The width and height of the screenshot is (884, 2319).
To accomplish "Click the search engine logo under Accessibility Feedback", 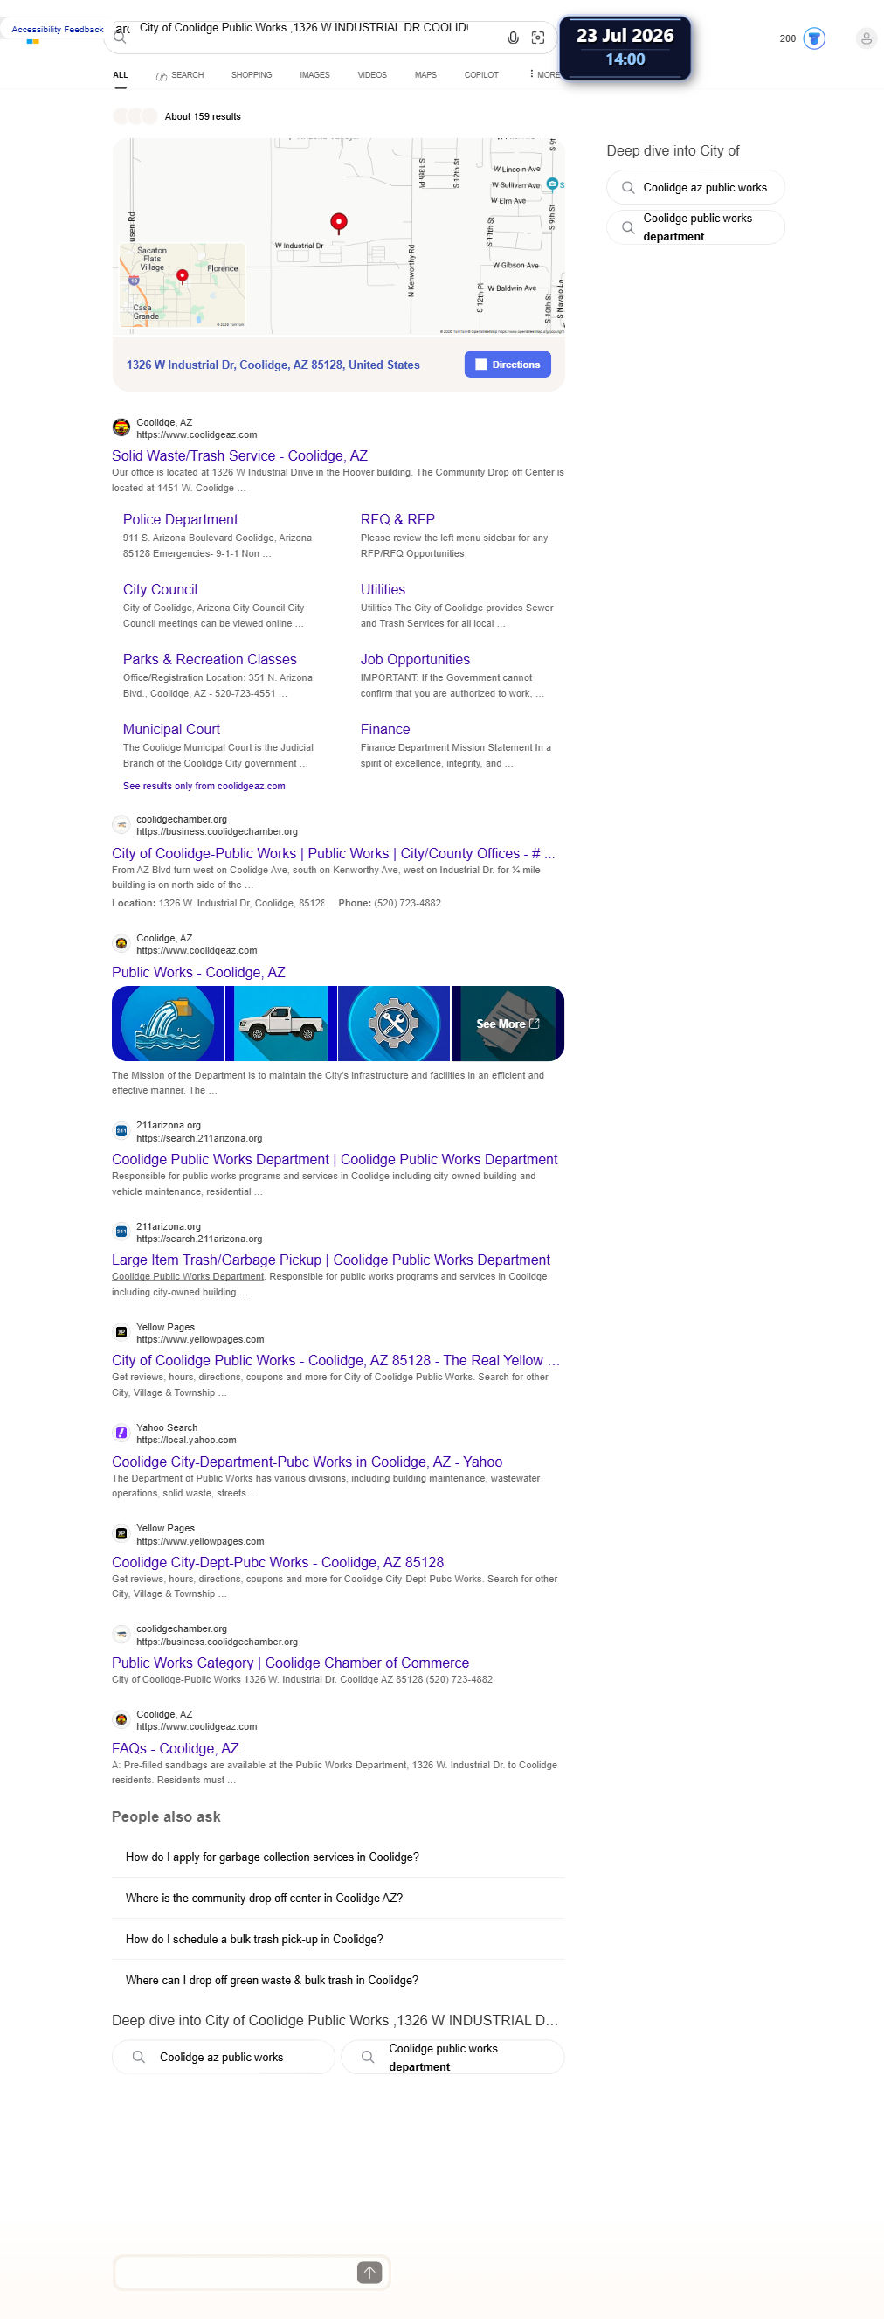I will click(x=33, y=41).
